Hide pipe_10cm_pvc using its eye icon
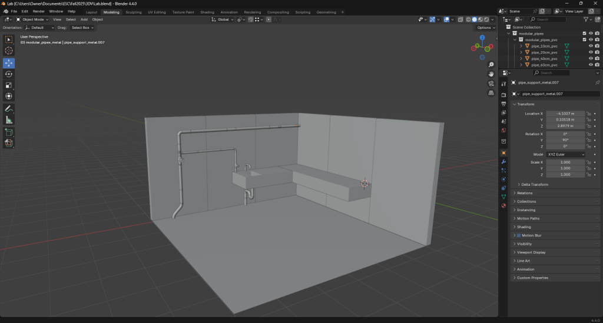 point(591,45)
